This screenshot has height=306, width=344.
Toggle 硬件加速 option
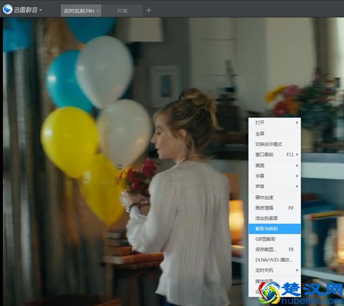(274, 197)
